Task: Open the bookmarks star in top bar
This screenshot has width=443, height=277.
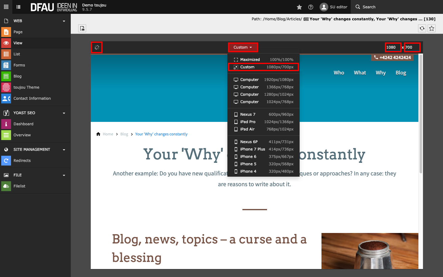Action: pos(299,7)
